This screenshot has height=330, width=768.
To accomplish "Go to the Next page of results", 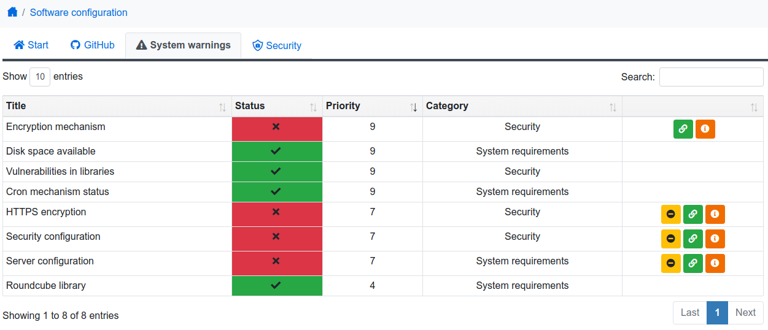I will click(x=745, y=312).
